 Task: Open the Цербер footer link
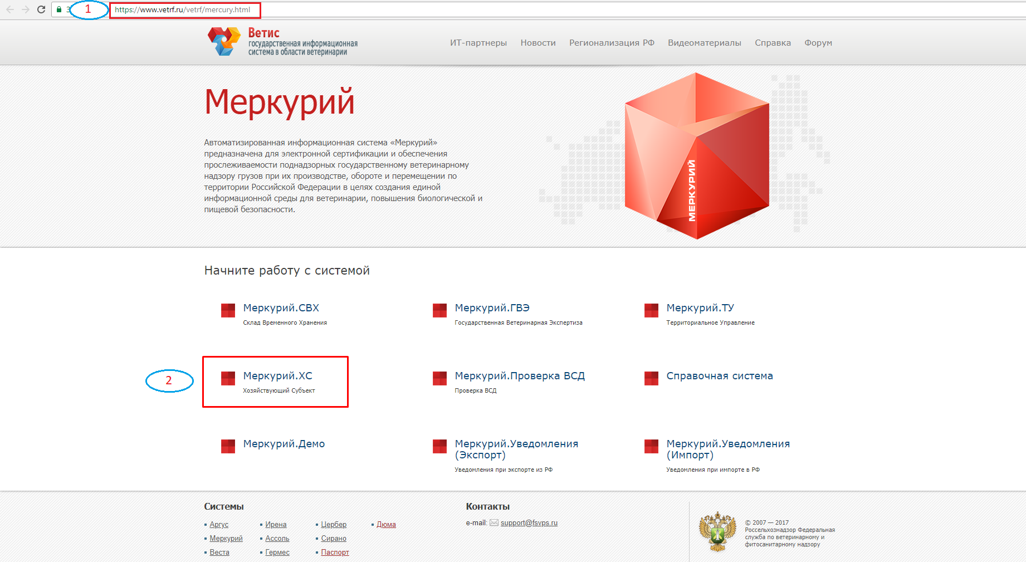pyautogui.click(x=334, y=525)
